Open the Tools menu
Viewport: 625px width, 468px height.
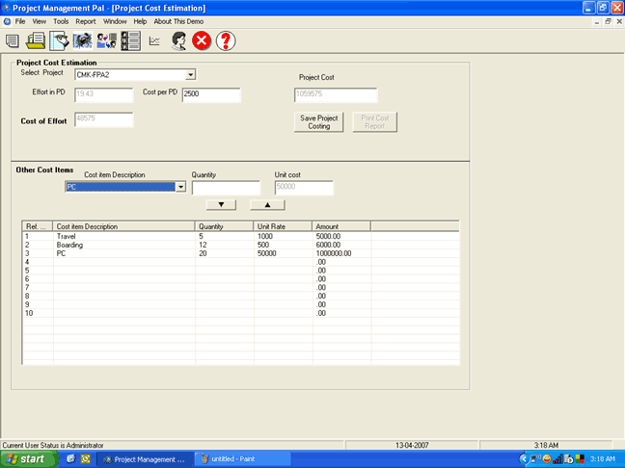[61, 20]
